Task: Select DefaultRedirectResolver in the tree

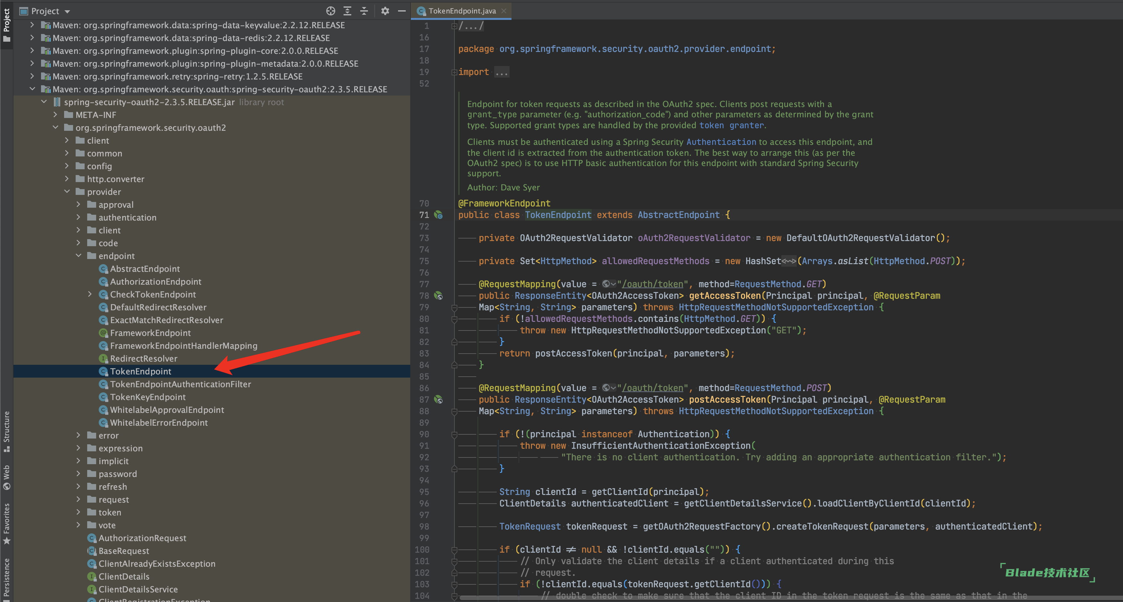Action: pyautogui.click(x=158, y=307)
